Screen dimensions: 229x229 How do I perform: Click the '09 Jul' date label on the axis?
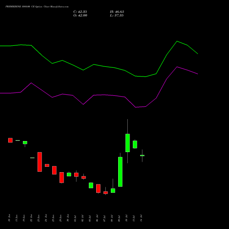(119, 218)
